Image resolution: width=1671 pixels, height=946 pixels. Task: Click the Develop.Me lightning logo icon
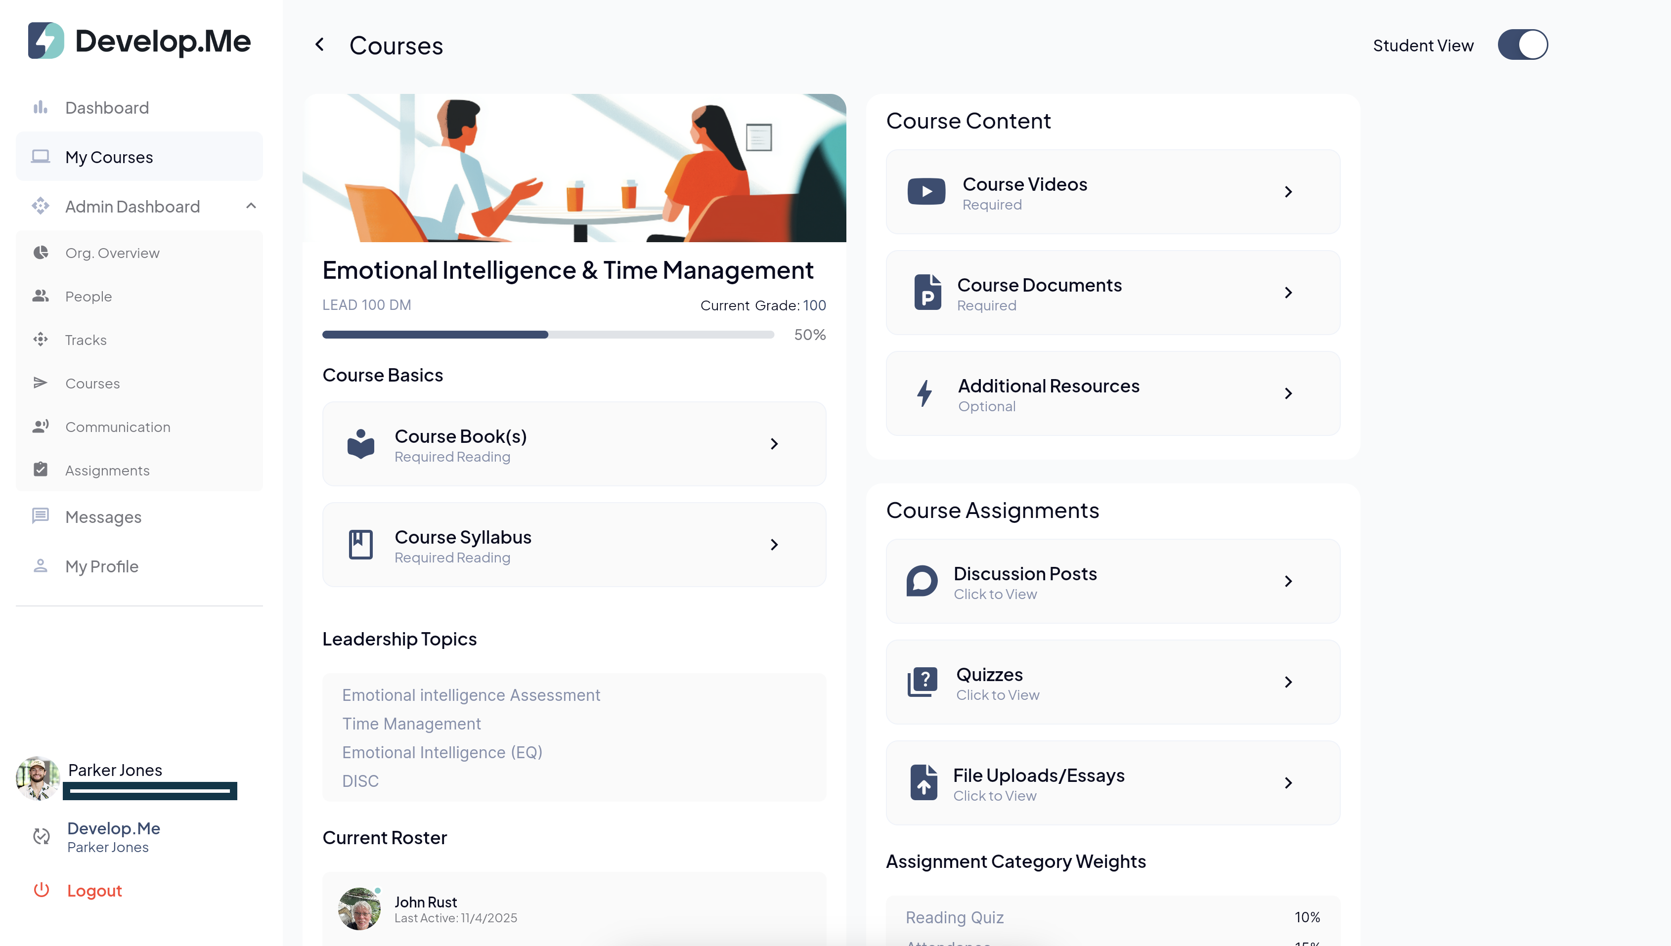(45, 41)
